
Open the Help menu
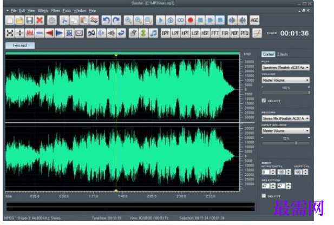[92, 10]
